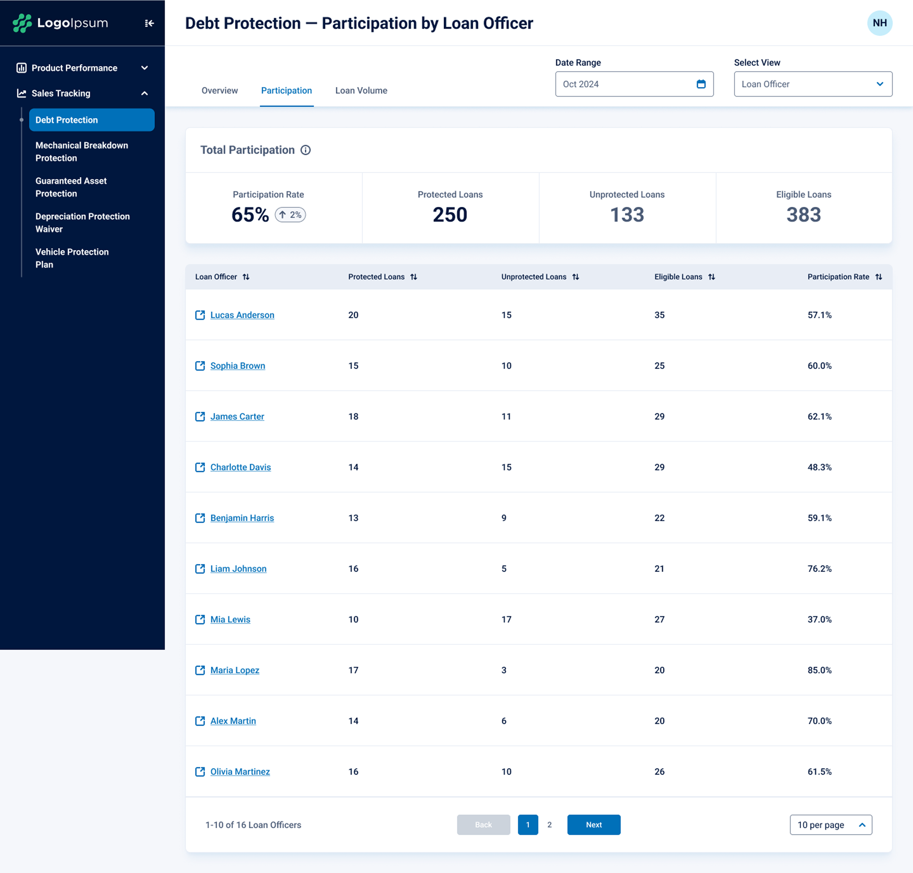Screen dimensions: 913x873
Task: Switch to the Loan Volume tab
Action: click(x=361, y=91)
